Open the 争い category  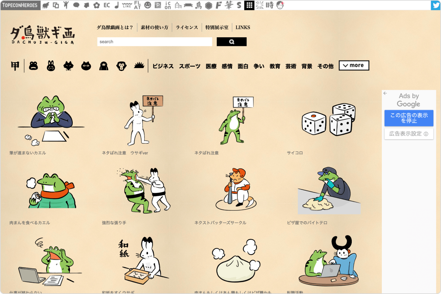coord(259,66)
